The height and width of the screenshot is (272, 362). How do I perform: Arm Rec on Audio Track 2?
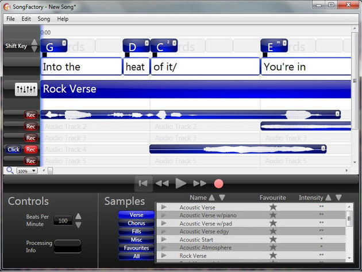tap(30, 127)
